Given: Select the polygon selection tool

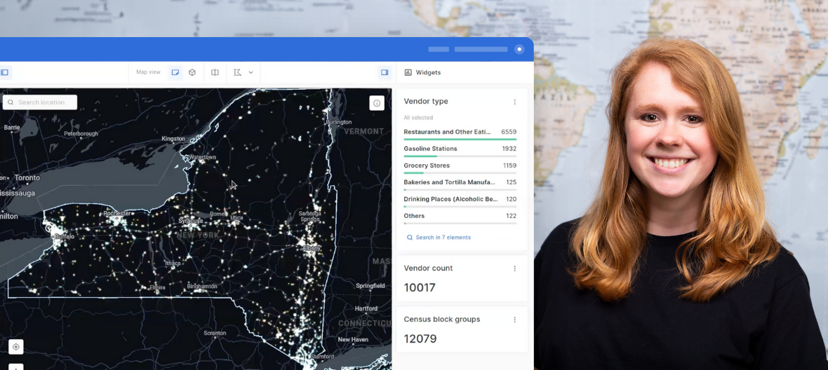Looking at the screenshot, I should pos(238,72).
